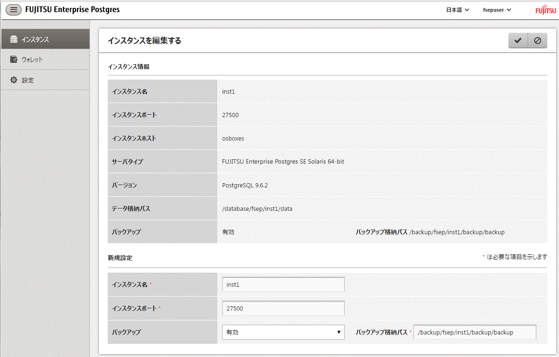559x357 pixels.
Task: Click the settings gear icon
Action: tap(14, 80)
